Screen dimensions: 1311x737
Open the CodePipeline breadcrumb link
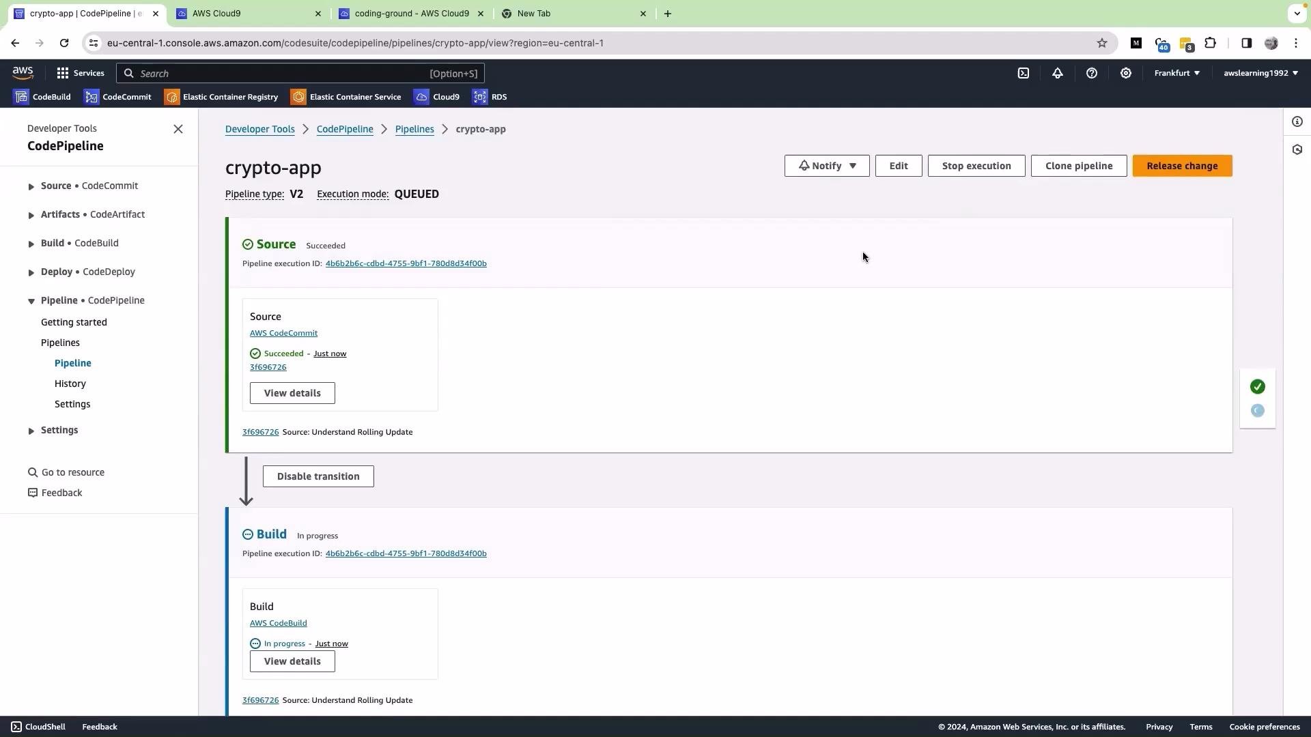[345, 129]
